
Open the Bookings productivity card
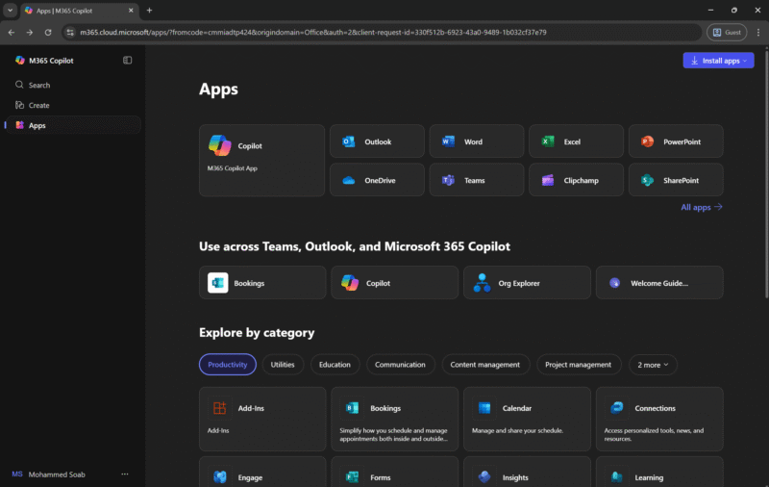point(394,419)
